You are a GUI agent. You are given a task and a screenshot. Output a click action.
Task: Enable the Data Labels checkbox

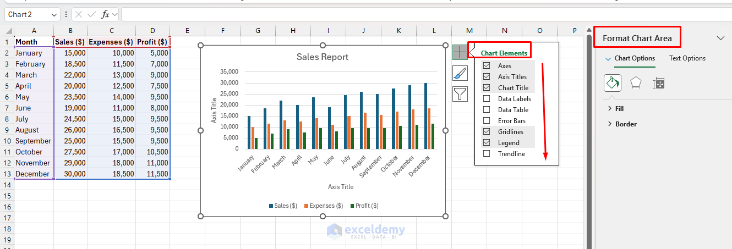pyautogui.click(x=487, y=98)
